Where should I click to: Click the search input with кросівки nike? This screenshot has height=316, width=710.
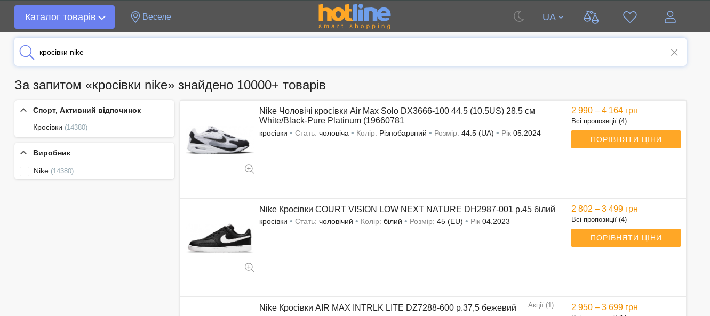pos(349,52)
